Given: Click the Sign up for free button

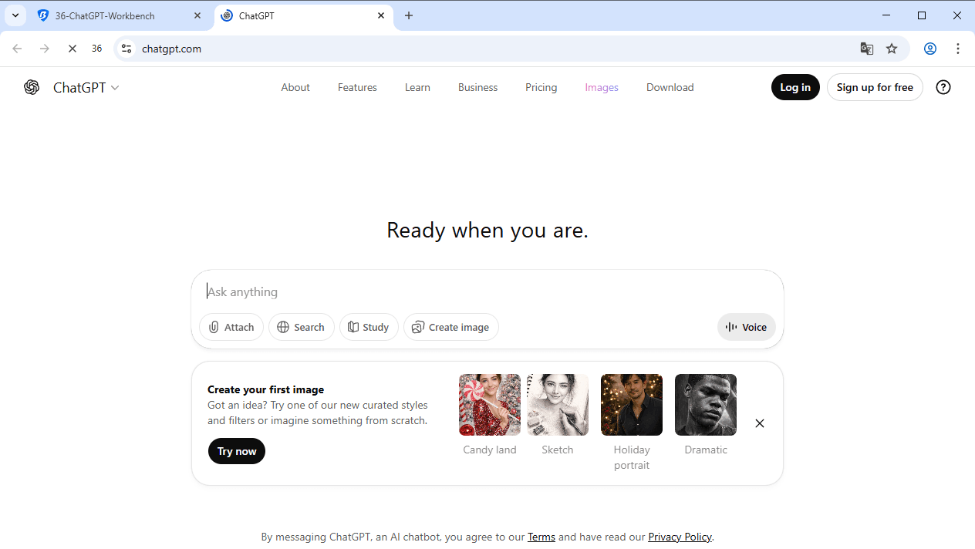Looking at the screenshot, I should coord(875,87).
